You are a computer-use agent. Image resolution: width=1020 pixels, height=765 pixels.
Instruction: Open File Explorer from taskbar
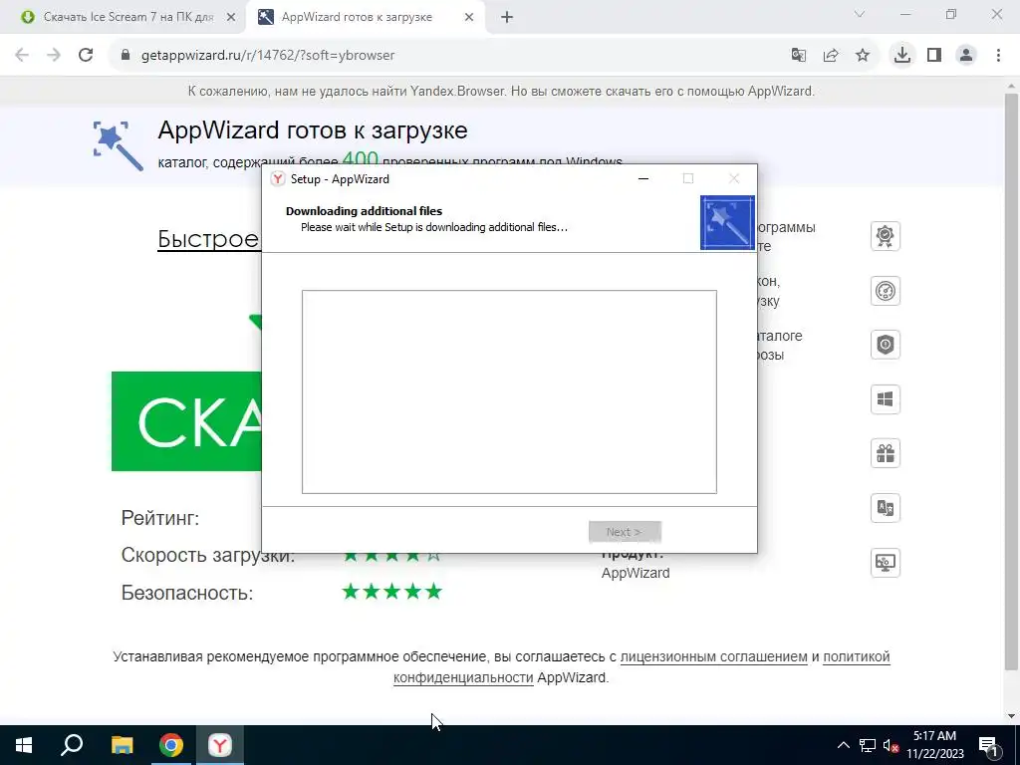click(122, 745)
